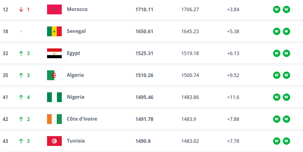Click the Morocco flag icon
The width and height of the screenshot is (303, 152).
coord(54,9)
